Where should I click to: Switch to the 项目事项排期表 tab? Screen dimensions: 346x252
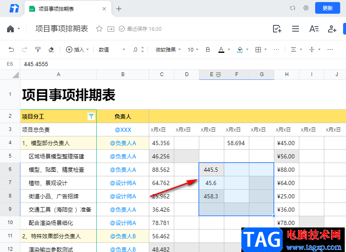click(x=67, y=8)
